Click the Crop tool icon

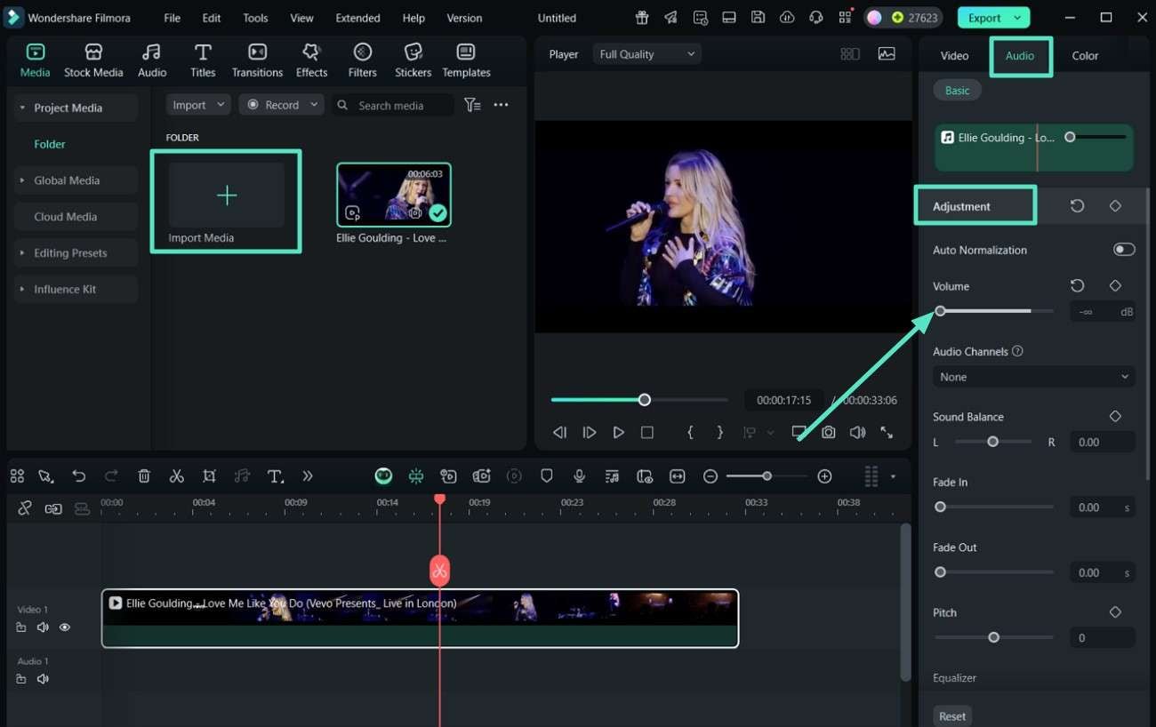click(x=209, y=476)
